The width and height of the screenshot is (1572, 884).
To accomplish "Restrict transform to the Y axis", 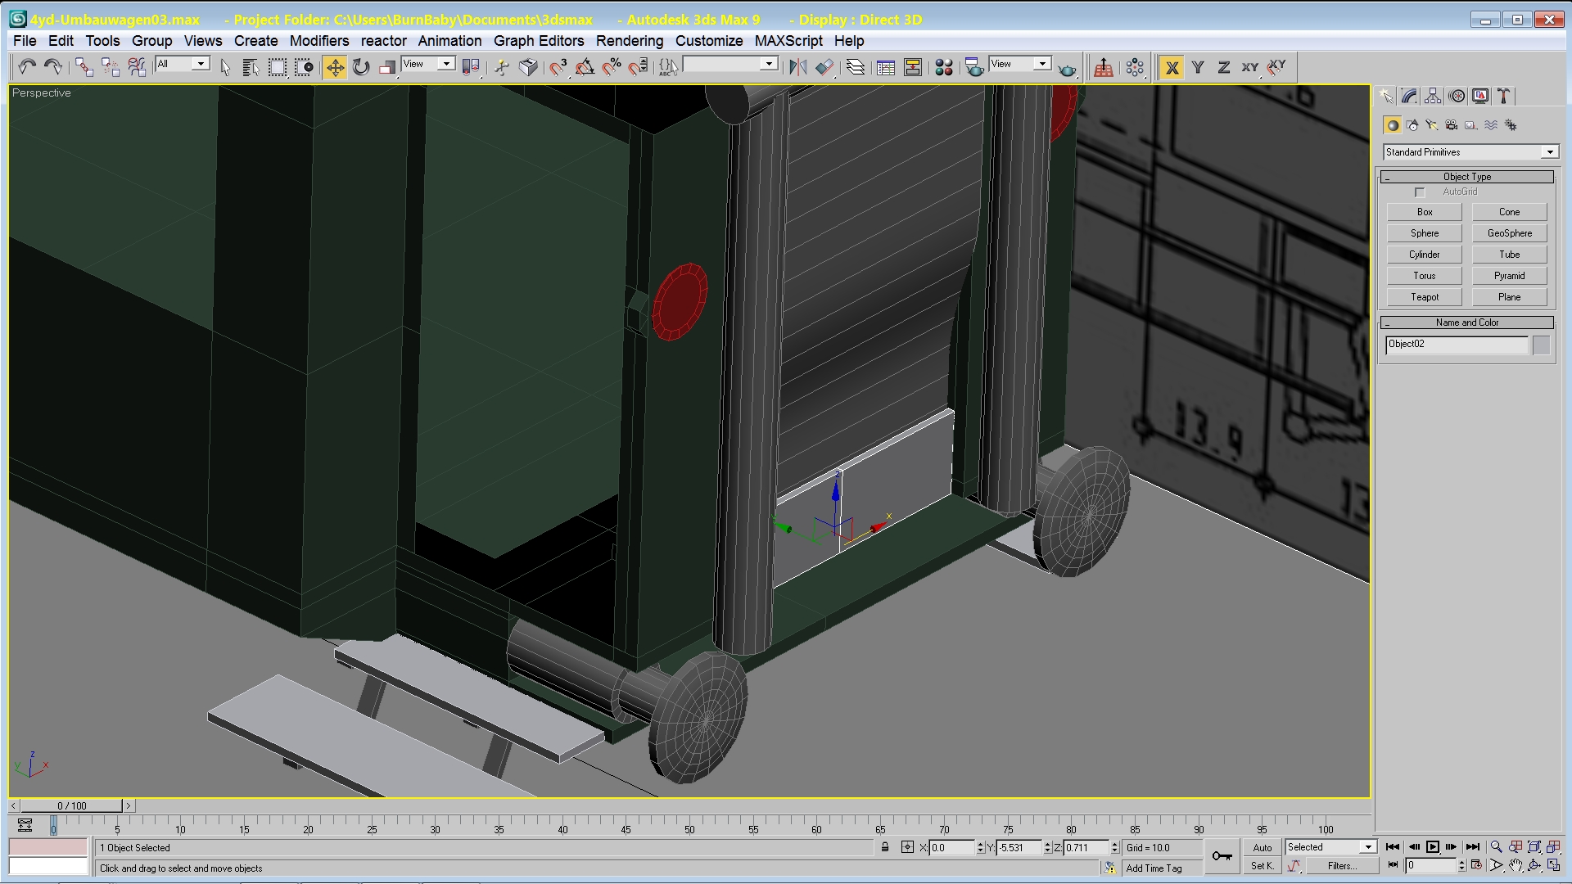I will click(1198, 68).
